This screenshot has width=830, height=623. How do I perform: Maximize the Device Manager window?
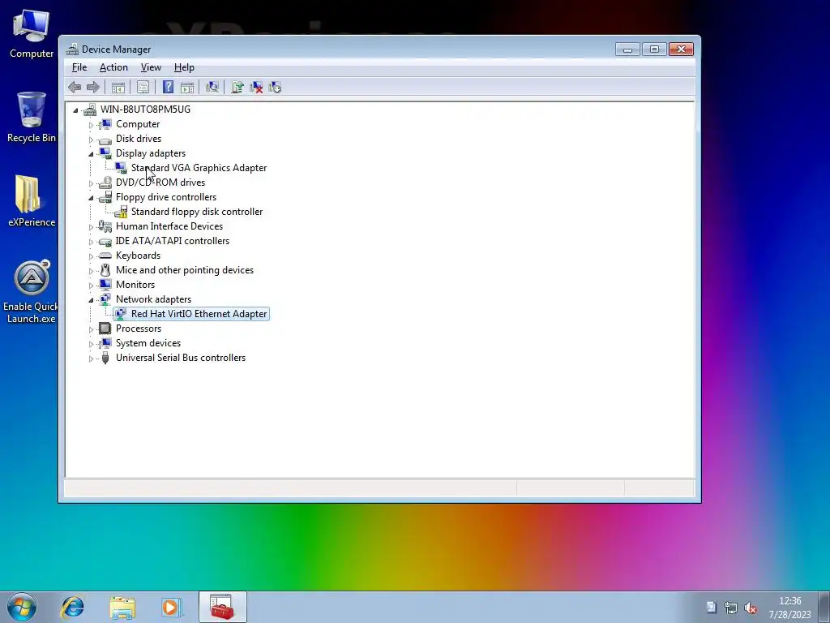pos(654,49)
